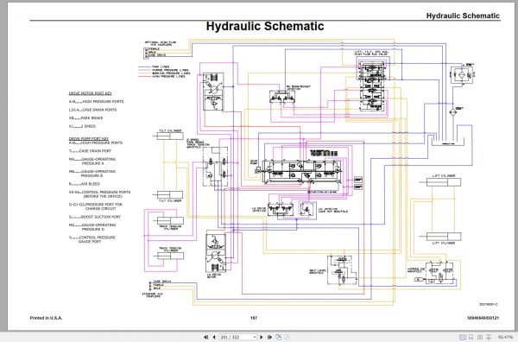Click the Drive Motor Port Key heading

click(90, 93)
